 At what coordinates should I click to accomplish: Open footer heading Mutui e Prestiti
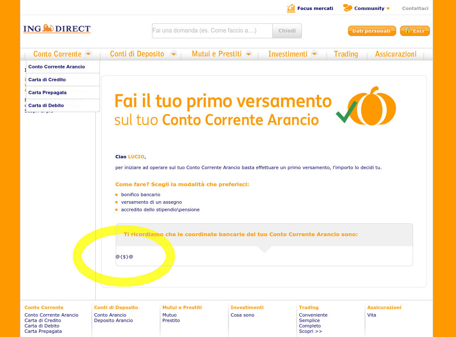182,307
